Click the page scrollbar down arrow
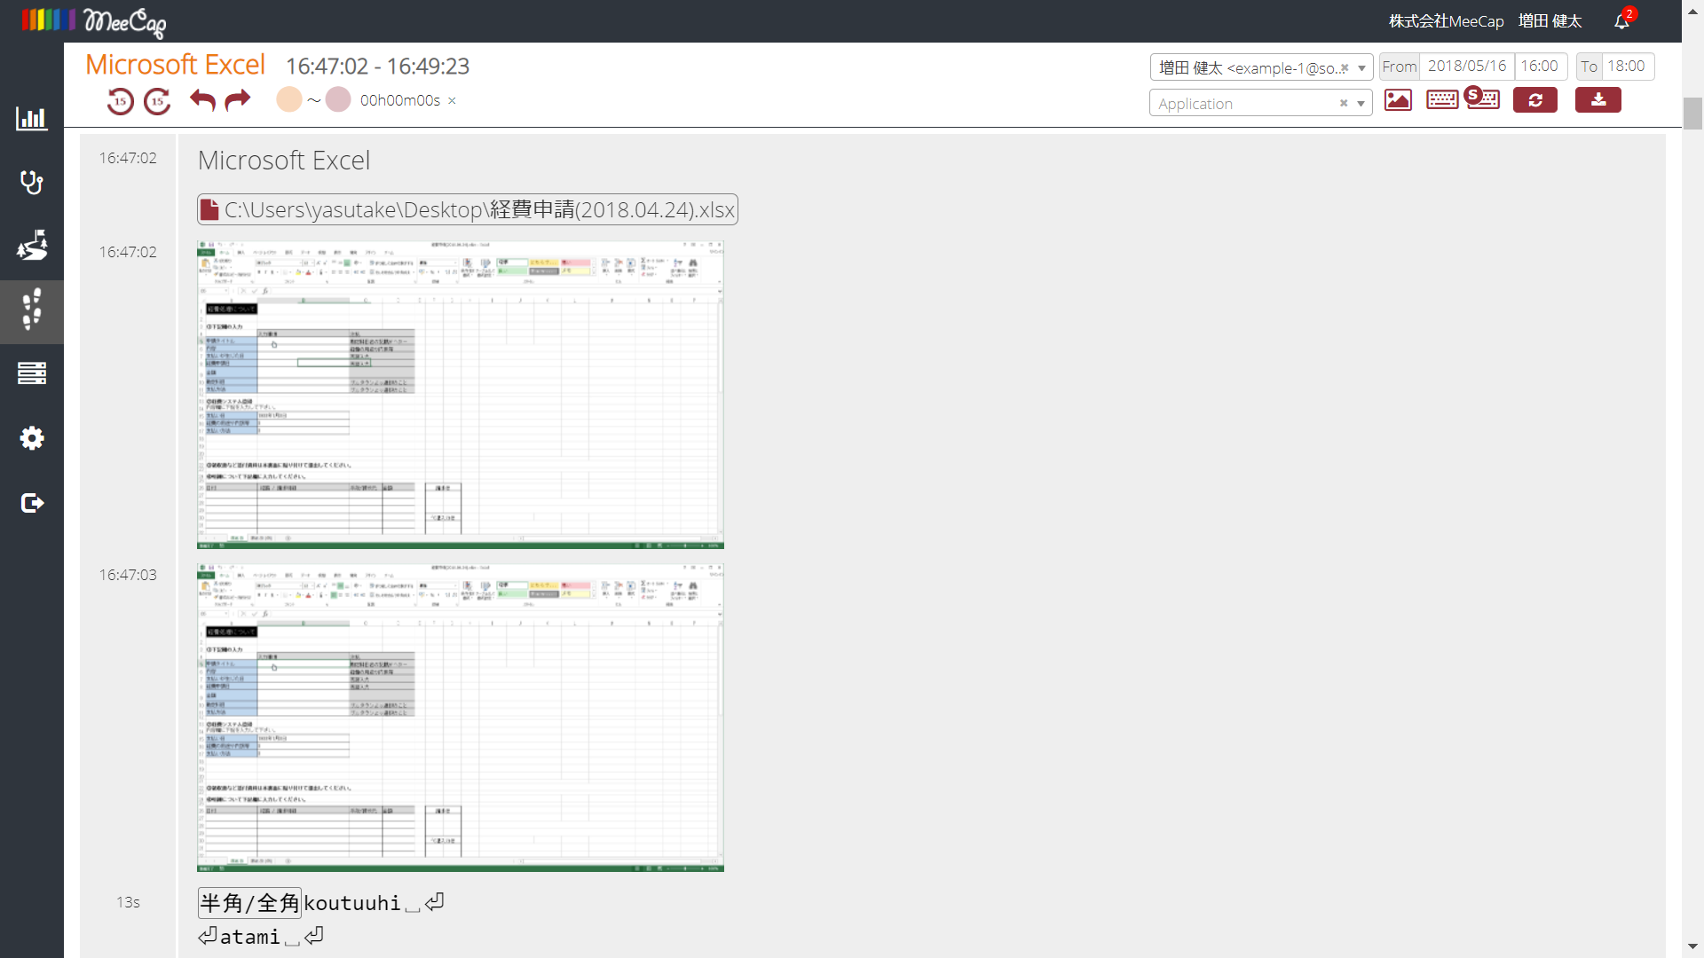1704x958 pixels. pyautogui.click(x=1692, y=947)
